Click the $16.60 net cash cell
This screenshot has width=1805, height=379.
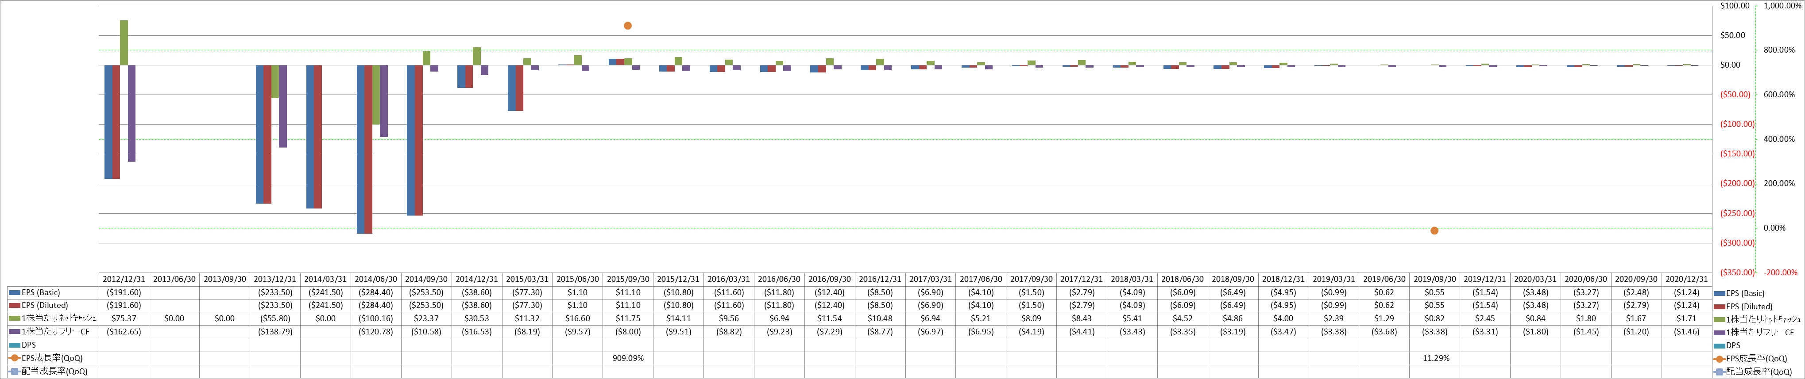coord(577,318)
